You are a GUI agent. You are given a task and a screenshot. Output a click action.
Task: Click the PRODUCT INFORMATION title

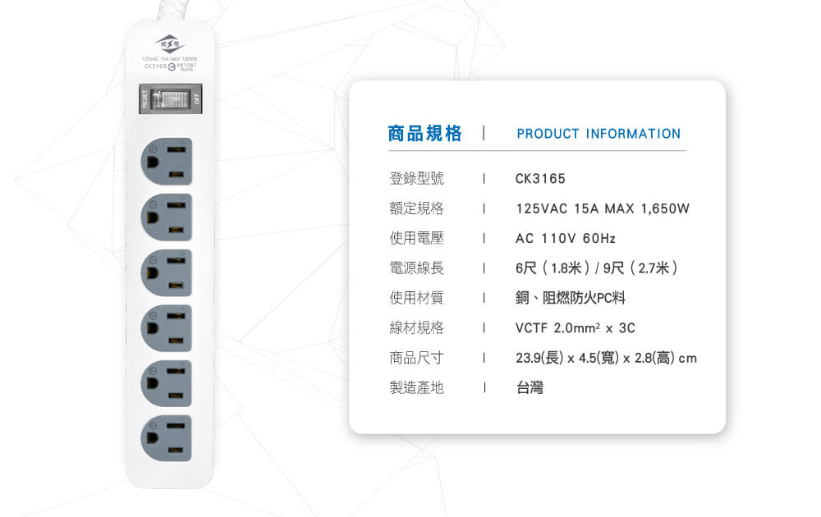click(599, 134)
